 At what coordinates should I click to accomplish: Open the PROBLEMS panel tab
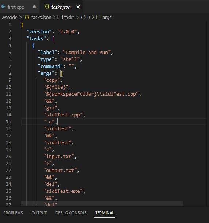pos(13,213)
